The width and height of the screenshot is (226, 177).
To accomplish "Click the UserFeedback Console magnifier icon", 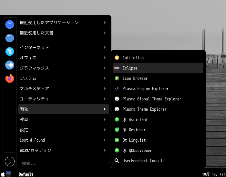I will tap(117, 161).
